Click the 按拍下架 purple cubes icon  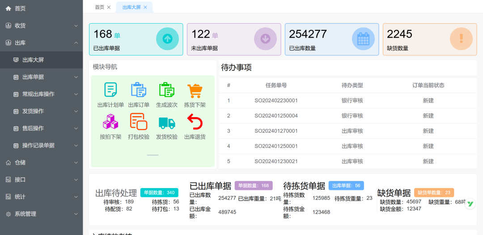110,122
